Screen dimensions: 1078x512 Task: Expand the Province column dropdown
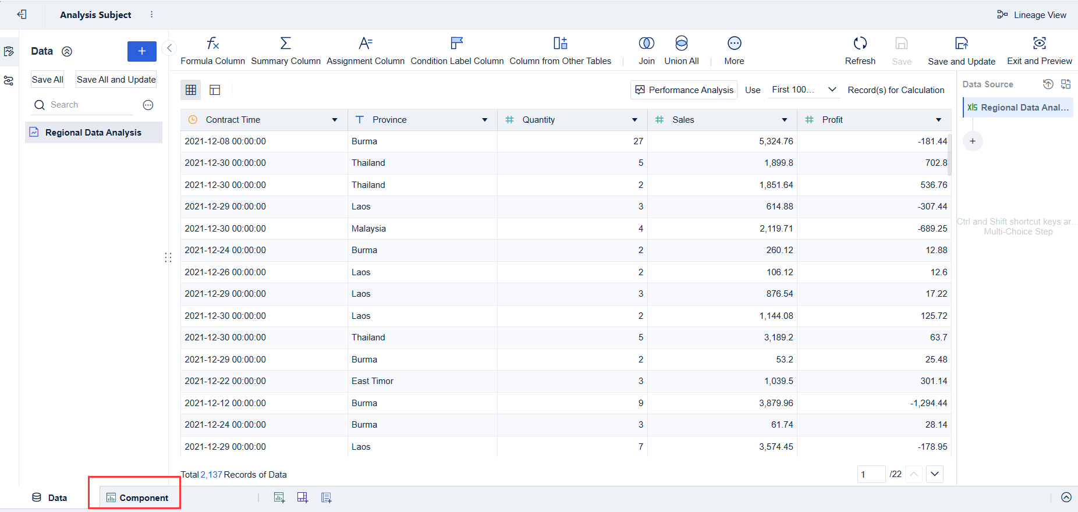click(484, 120)
